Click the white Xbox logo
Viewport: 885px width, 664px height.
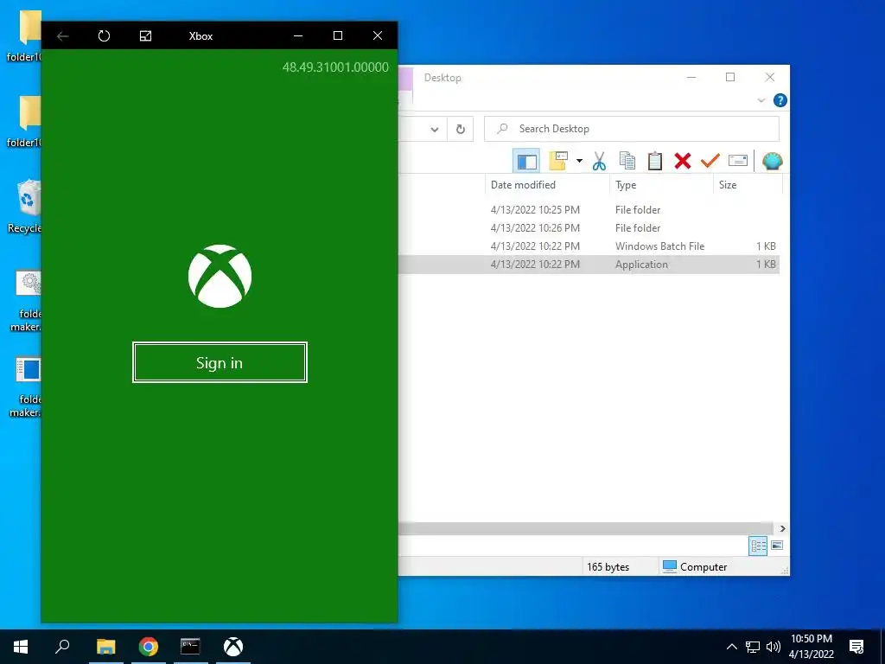tap(220, 276)
